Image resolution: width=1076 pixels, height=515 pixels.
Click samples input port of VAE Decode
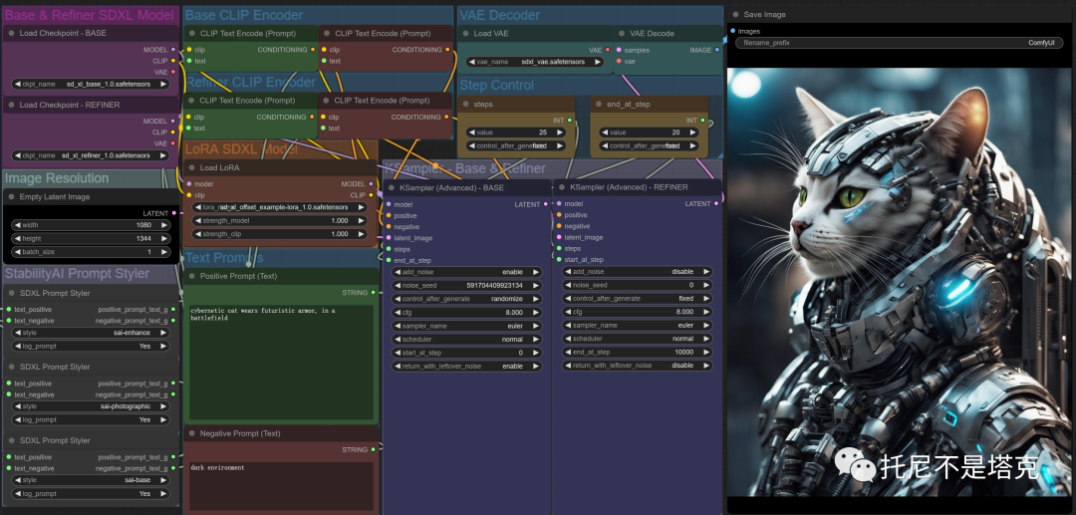[619, 50]
